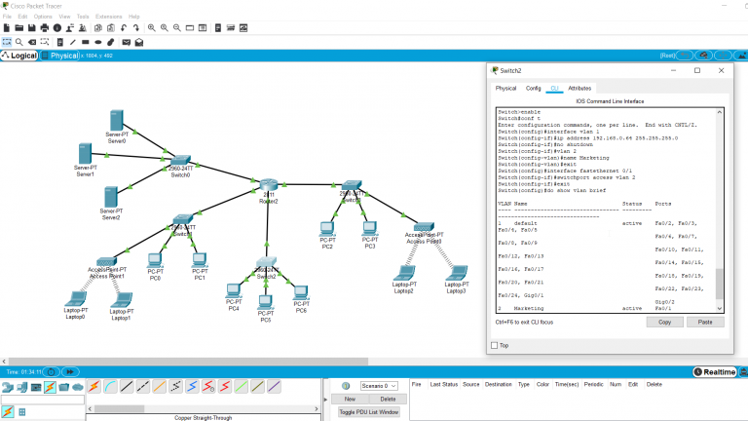Click Toggle PDU List Window button
The image size is (748, 421).
(x=369, y=412)
